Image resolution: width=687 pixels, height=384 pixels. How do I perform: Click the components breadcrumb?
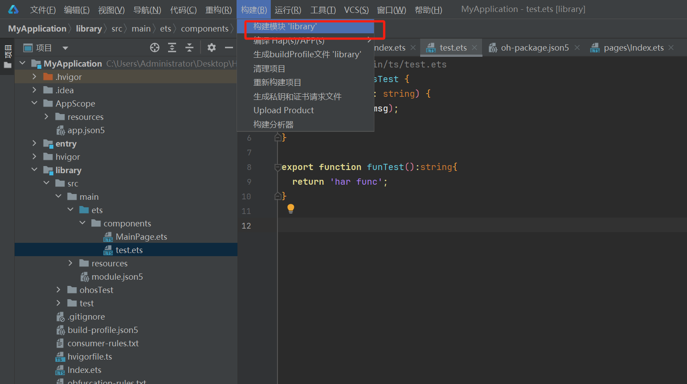(x=205, y=29)
